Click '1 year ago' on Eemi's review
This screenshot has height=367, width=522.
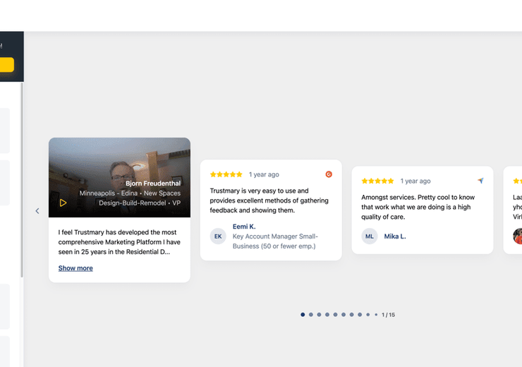pyautogui.click(x=264, y=174)
